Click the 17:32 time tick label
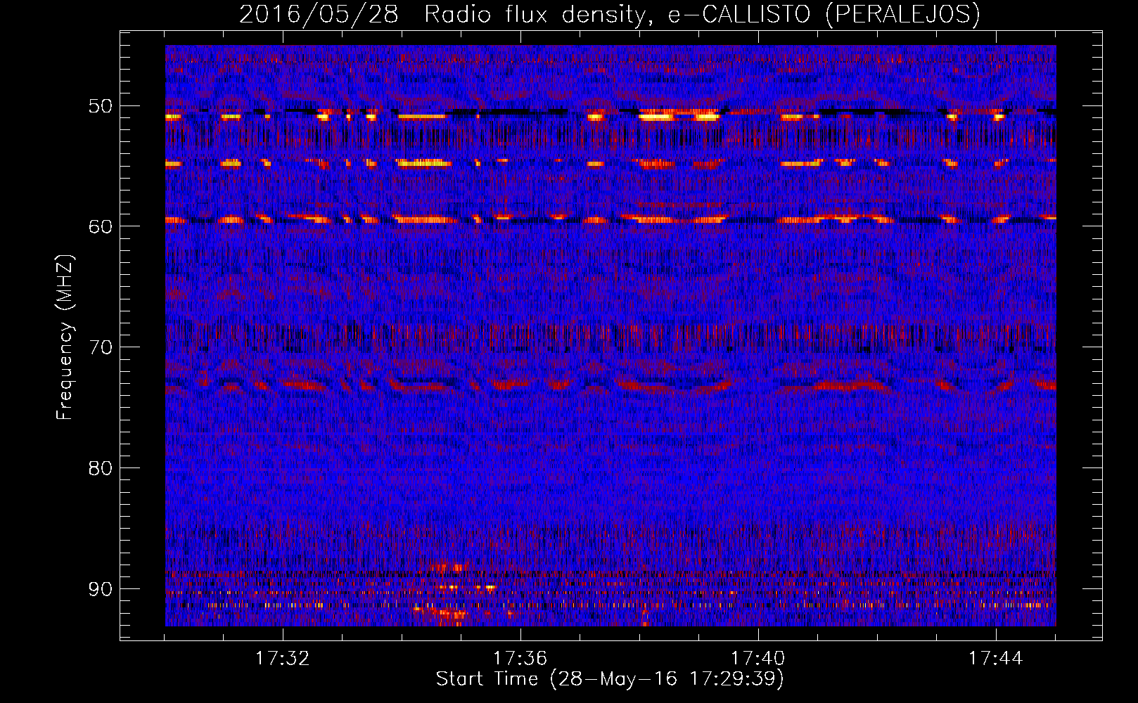 click(x=282, y=658)
